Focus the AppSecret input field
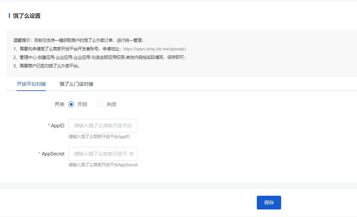The image size is (357, 217). [x=103, y=154]
